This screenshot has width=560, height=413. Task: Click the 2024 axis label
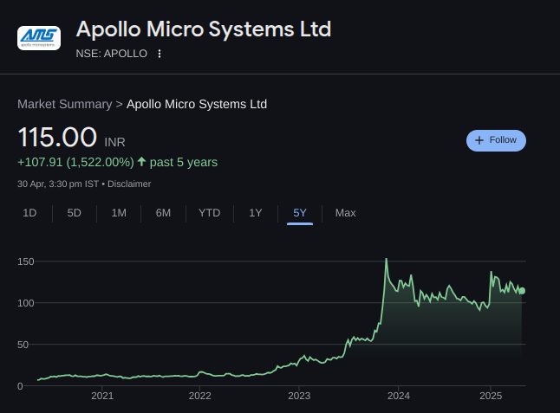point(399,396)
